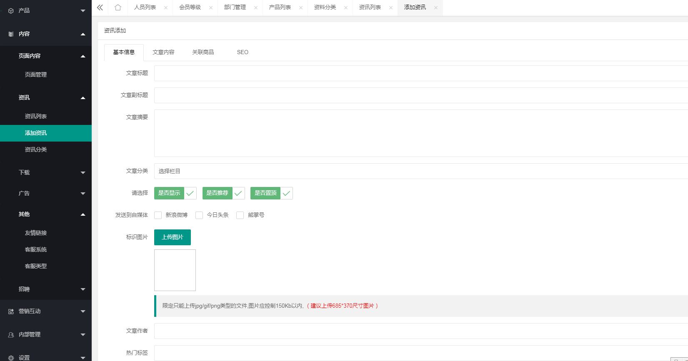Image resolution: width=688 pixels, height=361 pixels.
Task: Click the home icon tab
Action: 118,7
